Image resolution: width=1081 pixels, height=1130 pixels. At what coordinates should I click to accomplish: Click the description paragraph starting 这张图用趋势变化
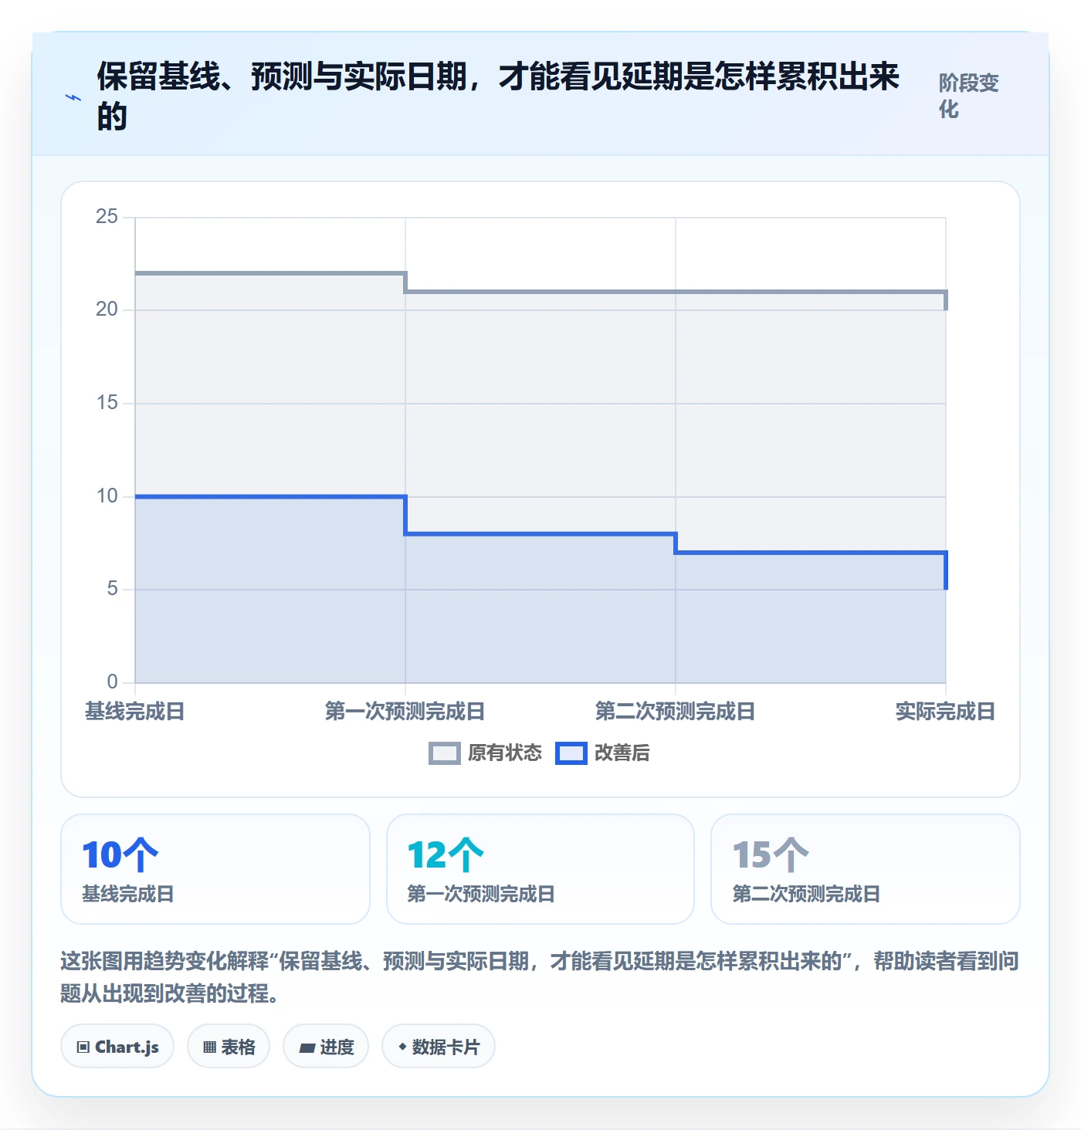(x=540, y=976)
